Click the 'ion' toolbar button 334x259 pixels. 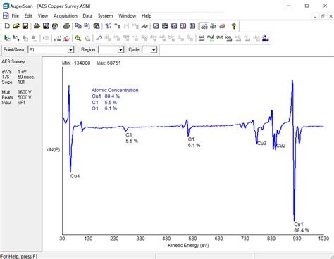point(228,38)
